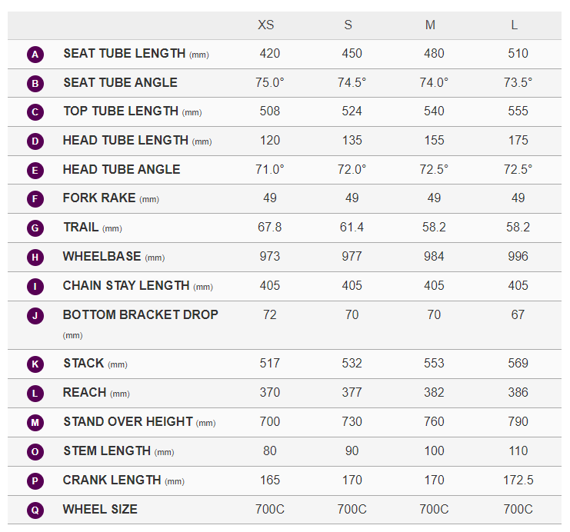Click the K badge for Stack

tap(35, 364)
